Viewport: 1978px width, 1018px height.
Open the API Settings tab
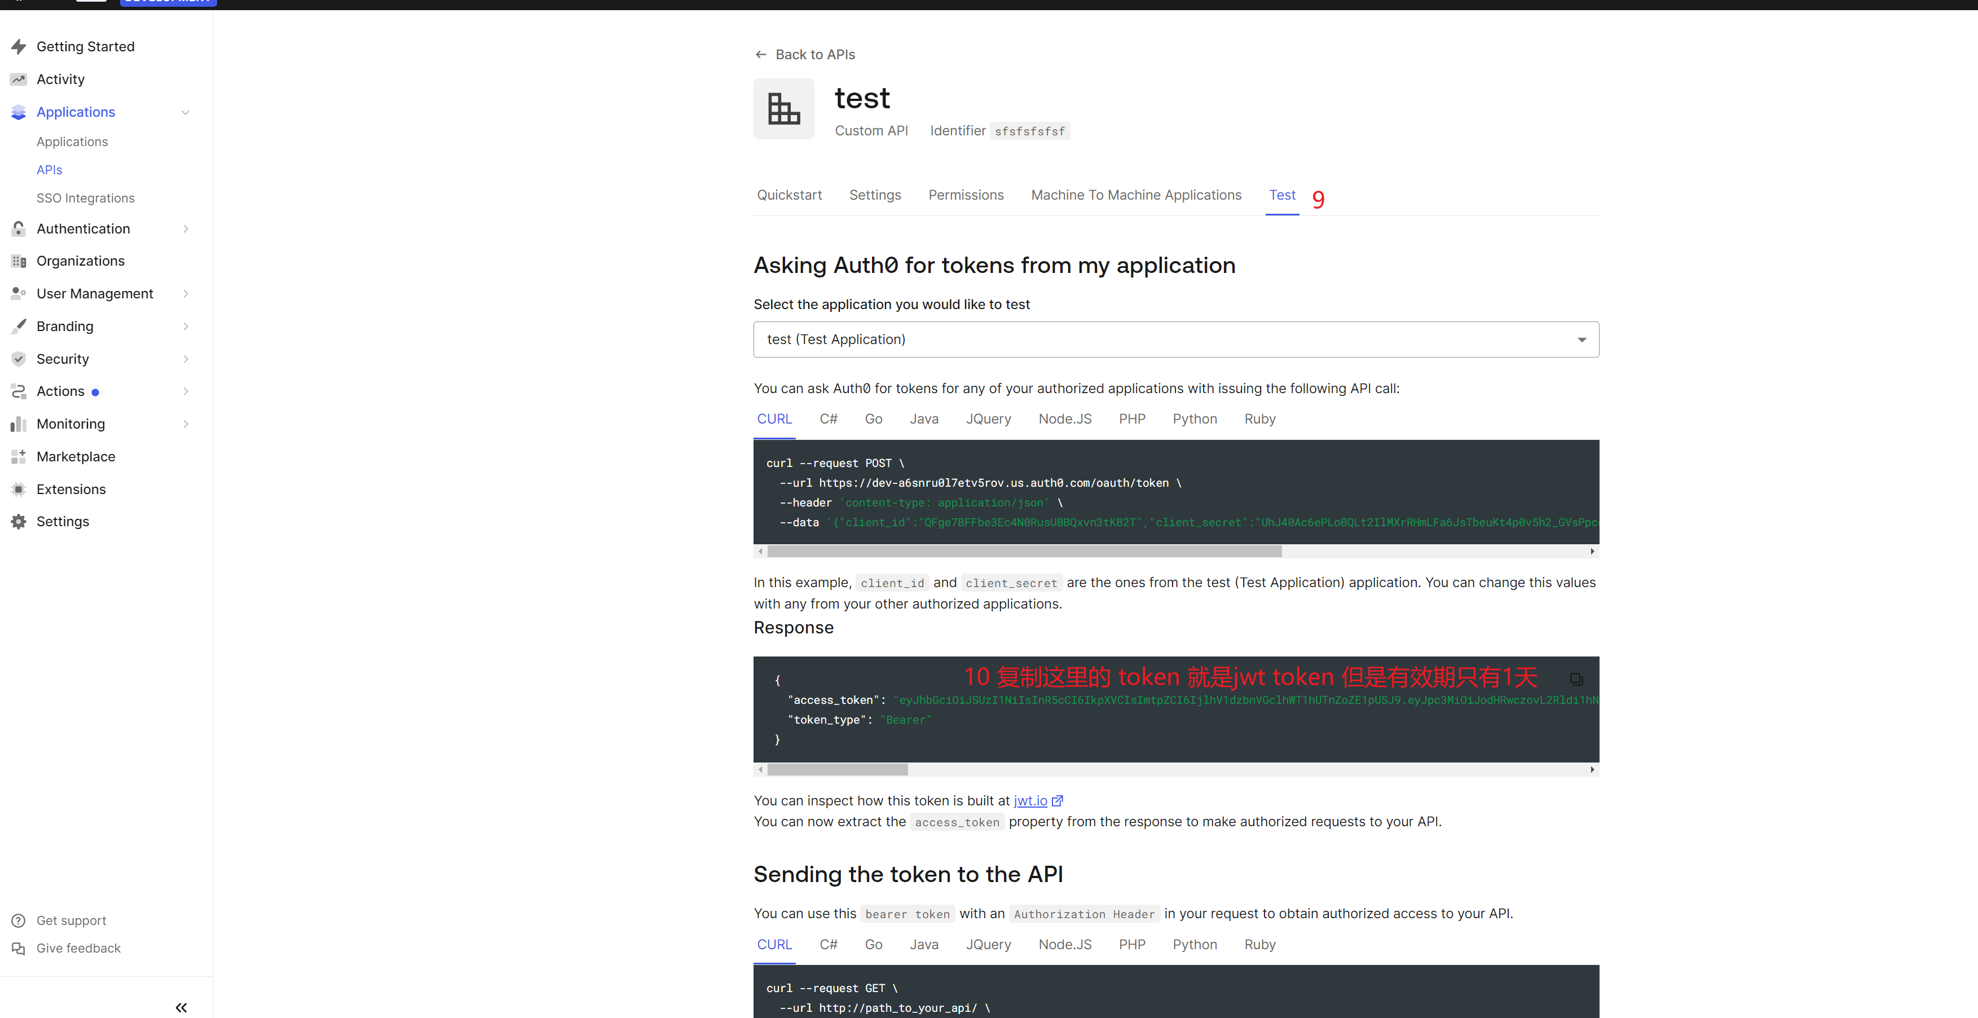point(875,195)
